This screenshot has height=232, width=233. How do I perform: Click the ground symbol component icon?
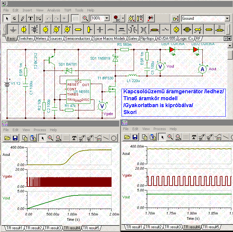pos(13,30)
